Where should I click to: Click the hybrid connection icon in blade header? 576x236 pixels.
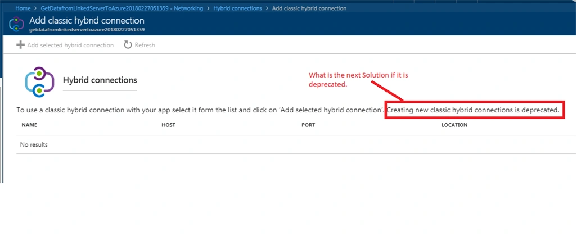(x=16, y=24)
